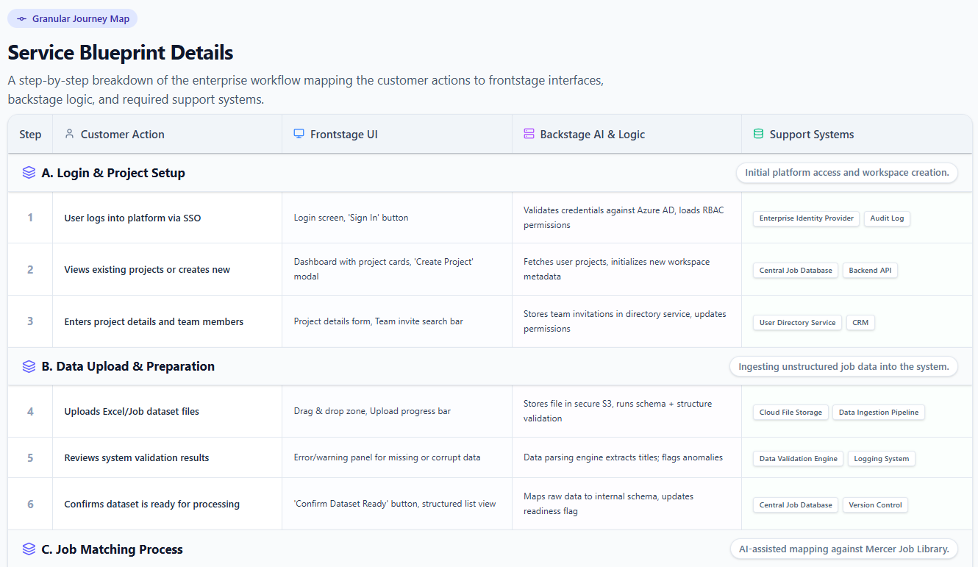This screenshot has height=567, width=978.
Task: Click the Data Ingestion Pipeline tag
Action: click(879, 413)
